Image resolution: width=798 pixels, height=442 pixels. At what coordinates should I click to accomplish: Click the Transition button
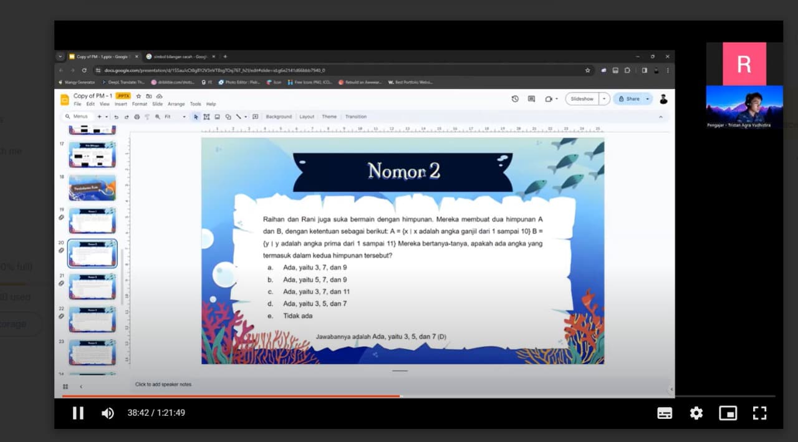coord(356,117)
